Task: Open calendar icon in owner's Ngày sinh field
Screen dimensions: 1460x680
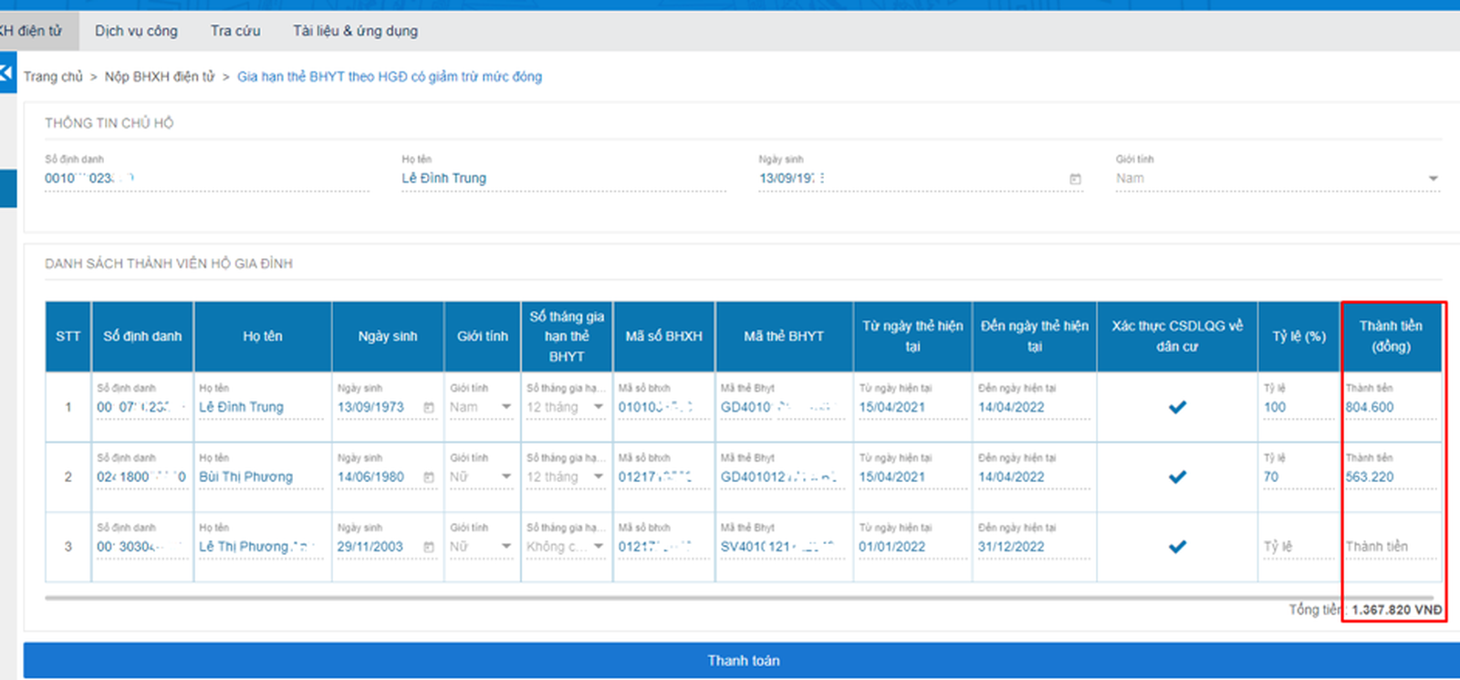Action: (1075, 179)
